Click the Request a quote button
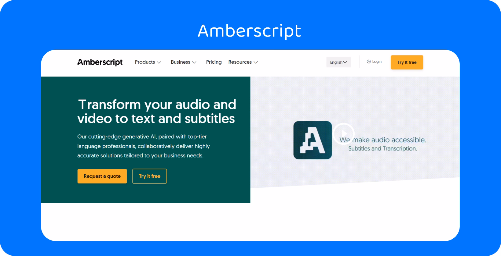501x256 pixels. [x=102, y=176]
